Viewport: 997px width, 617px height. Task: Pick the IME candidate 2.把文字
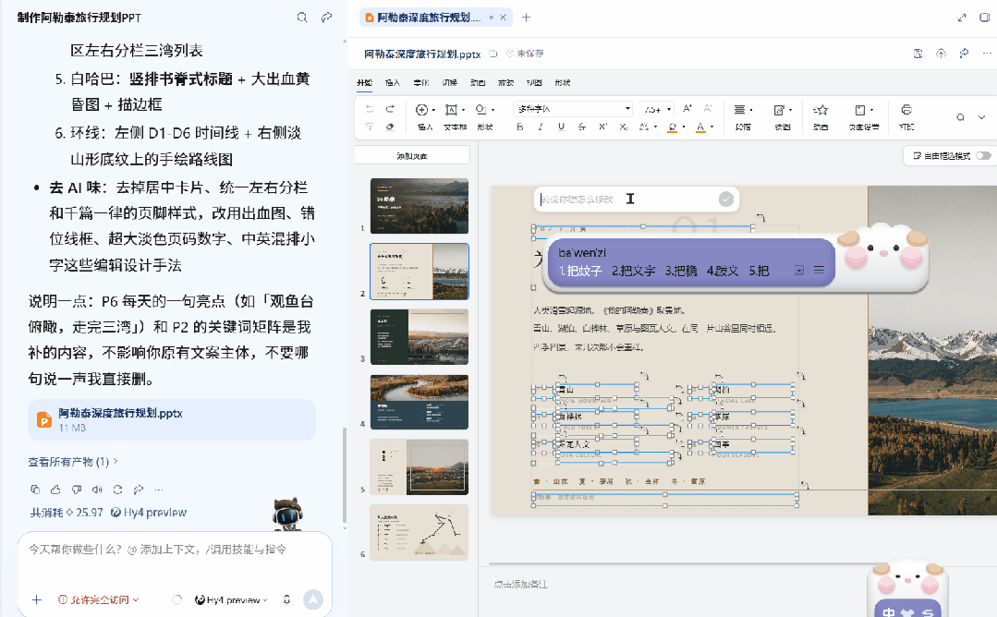pos(633,271)
